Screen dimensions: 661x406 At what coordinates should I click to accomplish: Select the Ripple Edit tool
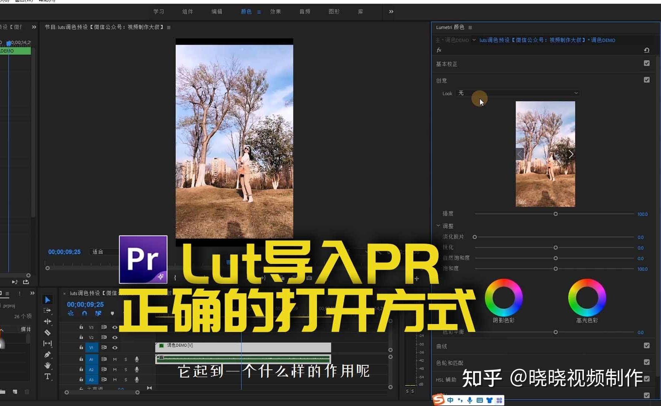click(x=47, y=321)
